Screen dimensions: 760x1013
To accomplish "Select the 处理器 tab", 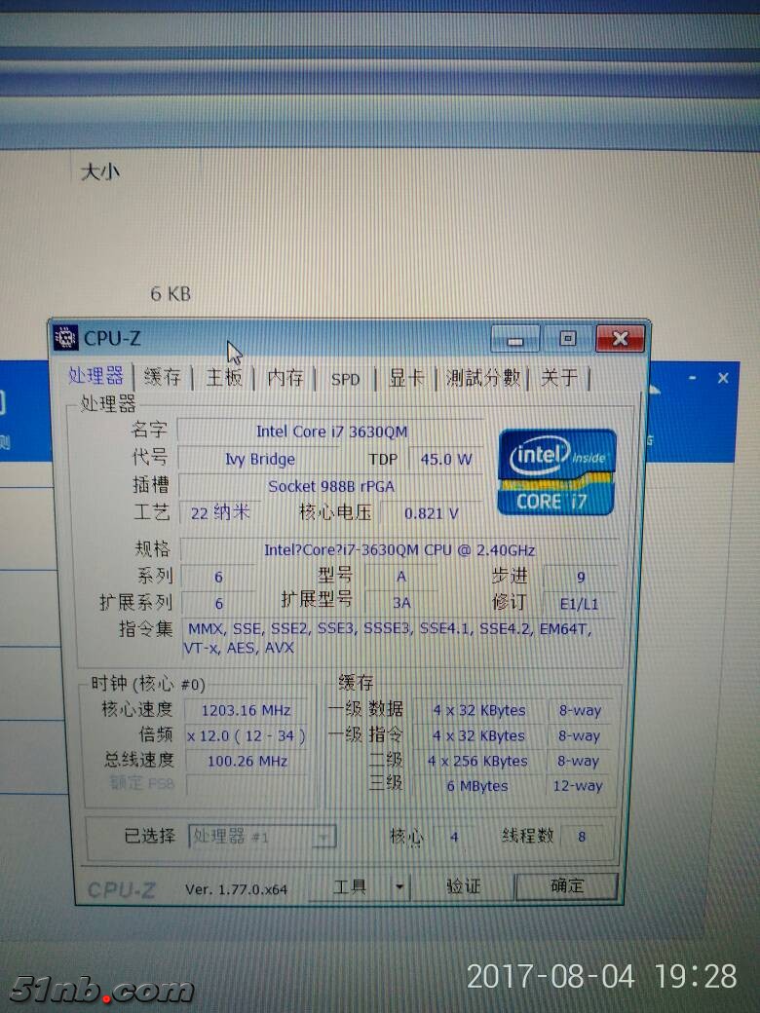I will tap(95, 375).
